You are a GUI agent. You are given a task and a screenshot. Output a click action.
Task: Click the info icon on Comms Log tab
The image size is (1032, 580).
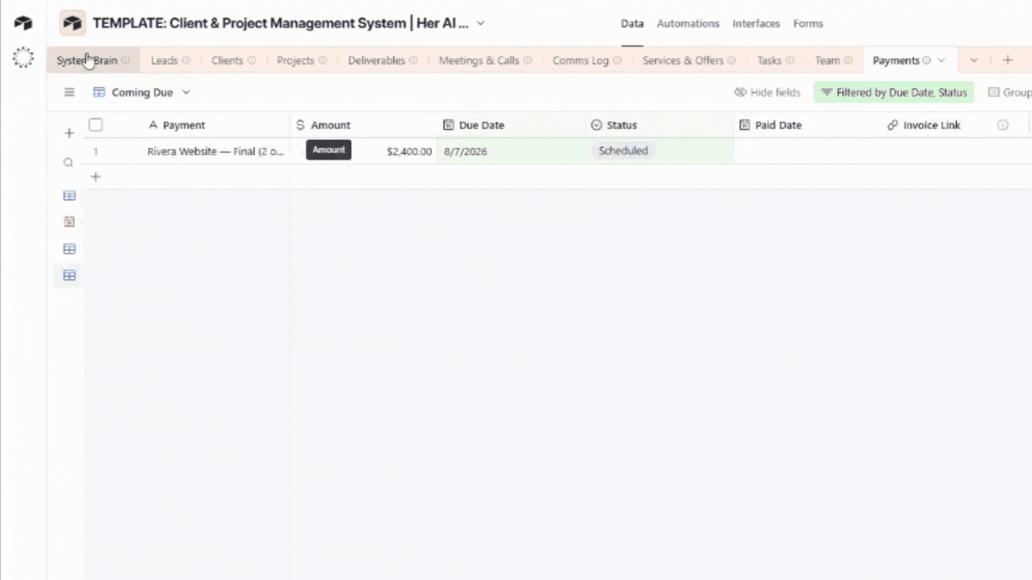tap(617, 61)
